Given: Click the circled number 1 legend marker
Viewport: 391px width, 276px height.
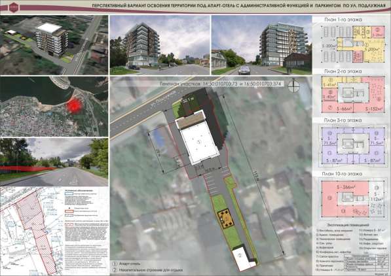Looking at the screenshot, I should [x=115, y=264].
